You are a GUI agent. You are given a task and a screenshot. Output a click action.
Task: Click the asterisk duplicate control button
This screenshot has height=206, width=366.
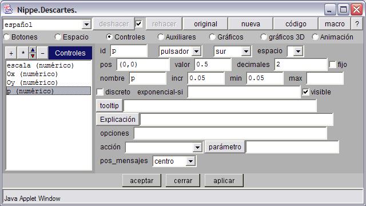23,53
